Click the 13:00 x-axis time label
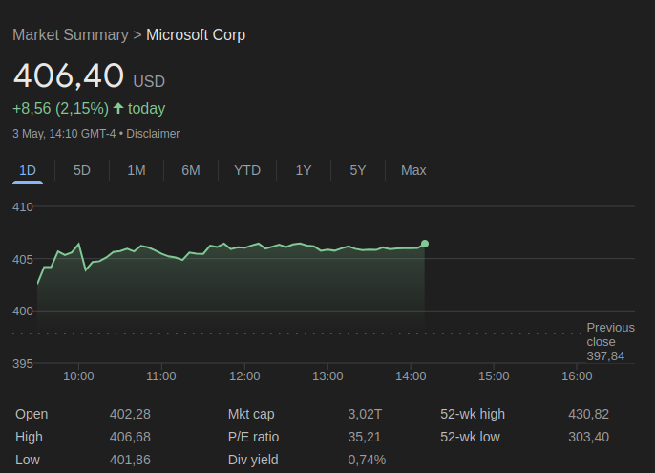 (x=327, y=376)
